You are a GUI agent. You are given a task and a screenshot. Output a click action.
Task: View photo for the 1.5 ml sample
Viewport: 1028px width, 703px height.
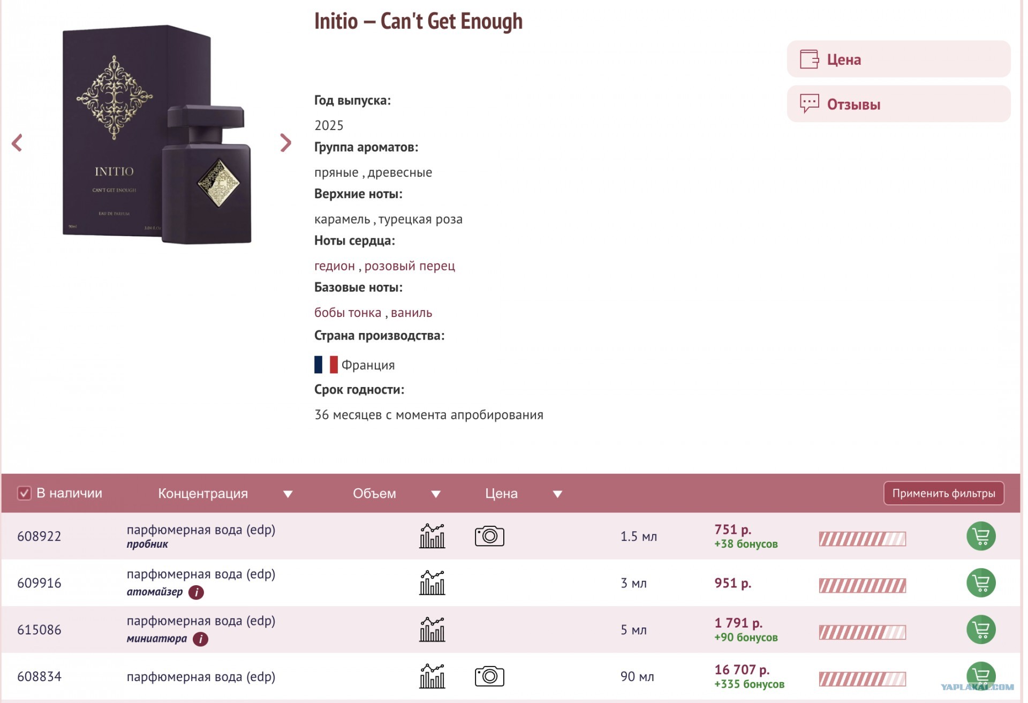pos(489,536)
